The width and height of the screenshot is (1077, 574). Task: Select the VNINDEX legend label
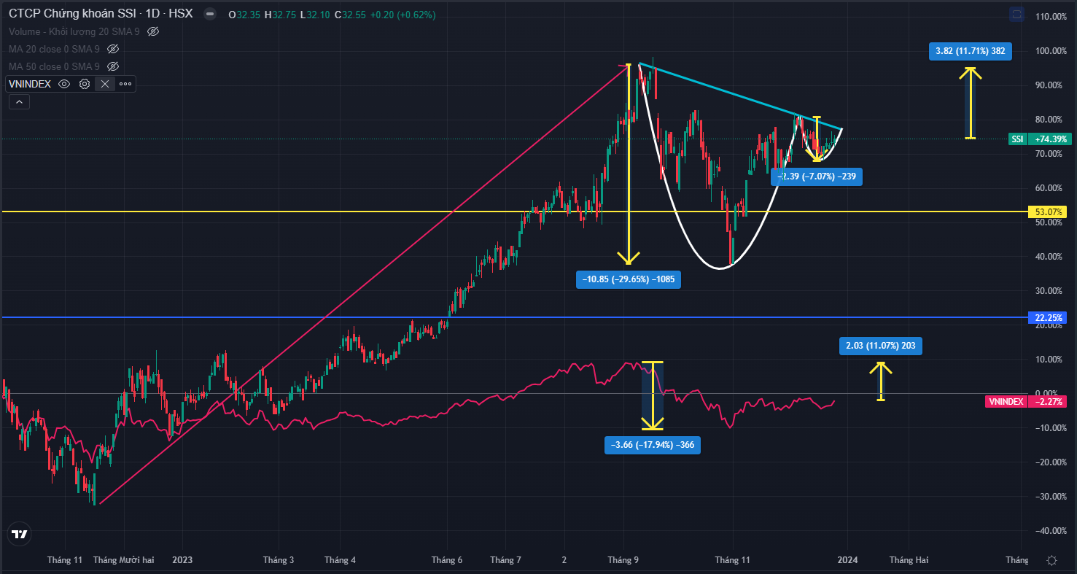pyautogui.click(x=30, y=84)
